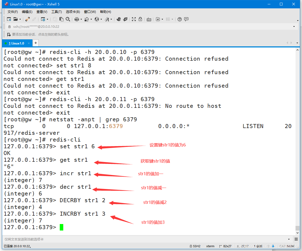Open the compose bar hamburger menu

(x=296, y=239)
